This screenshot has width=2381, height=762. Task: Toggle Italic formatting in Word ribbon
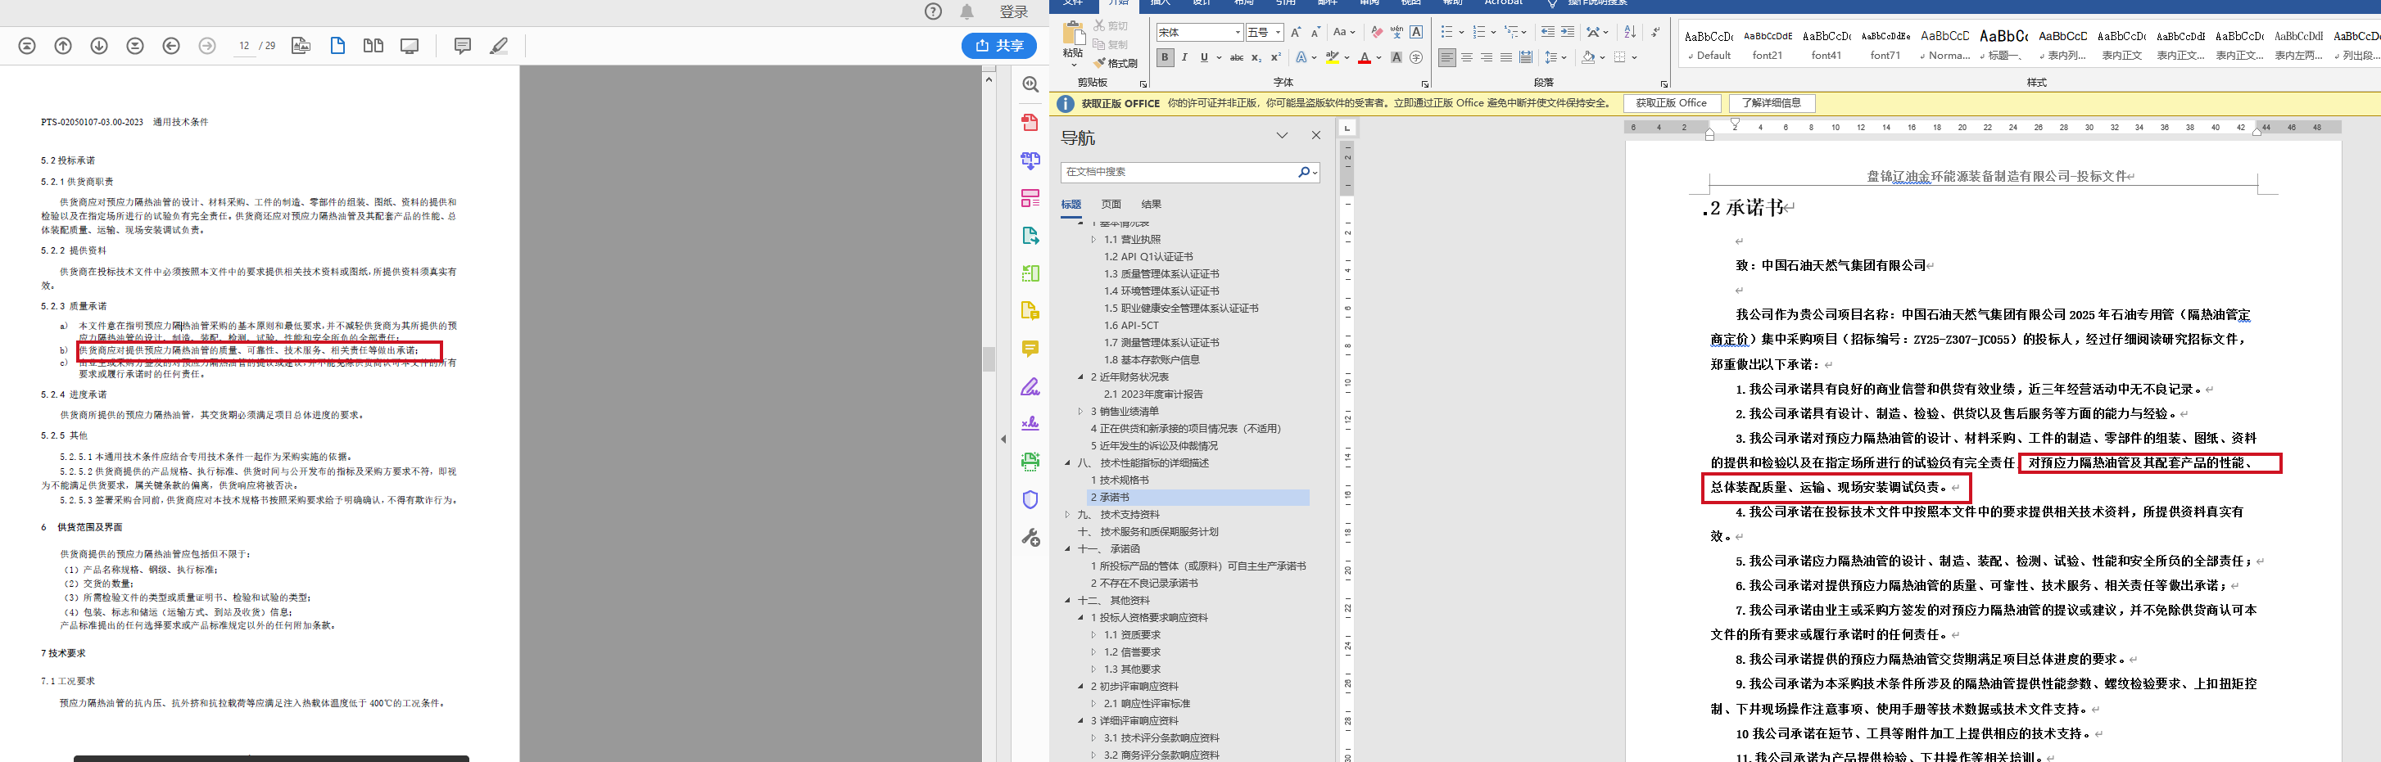click(1184, 57)
